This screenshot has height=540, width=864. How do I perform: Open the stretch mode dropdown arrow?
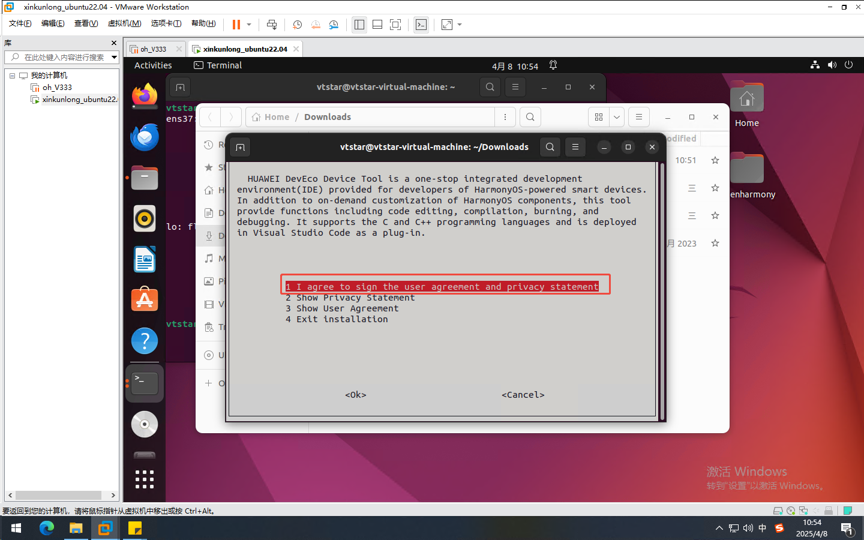[x=460, y=25]
